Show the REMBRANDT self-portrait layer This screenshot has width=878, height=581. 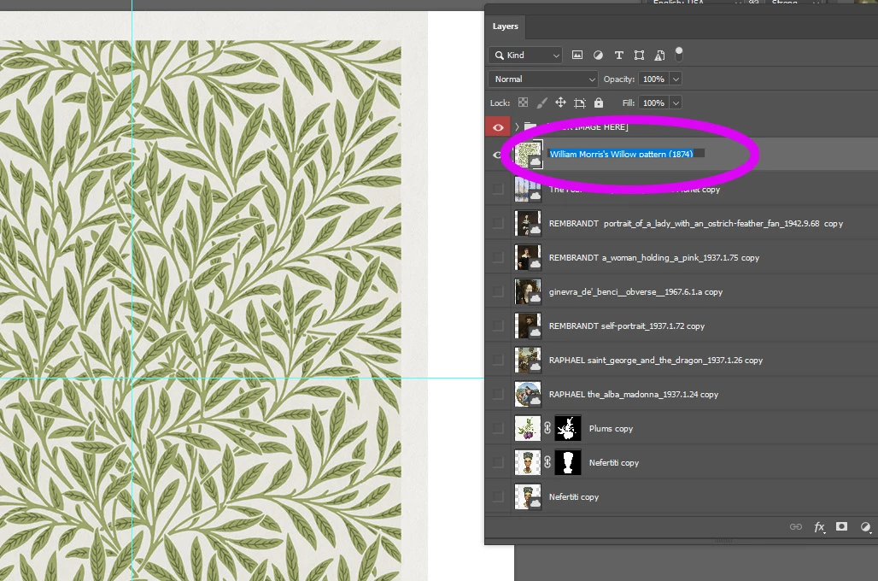pyautogui.click(x=497, y=326)
